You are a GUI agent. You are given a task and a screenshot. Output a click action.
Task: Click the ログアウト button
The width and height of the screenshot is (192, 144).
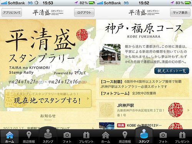click(84, 13)
